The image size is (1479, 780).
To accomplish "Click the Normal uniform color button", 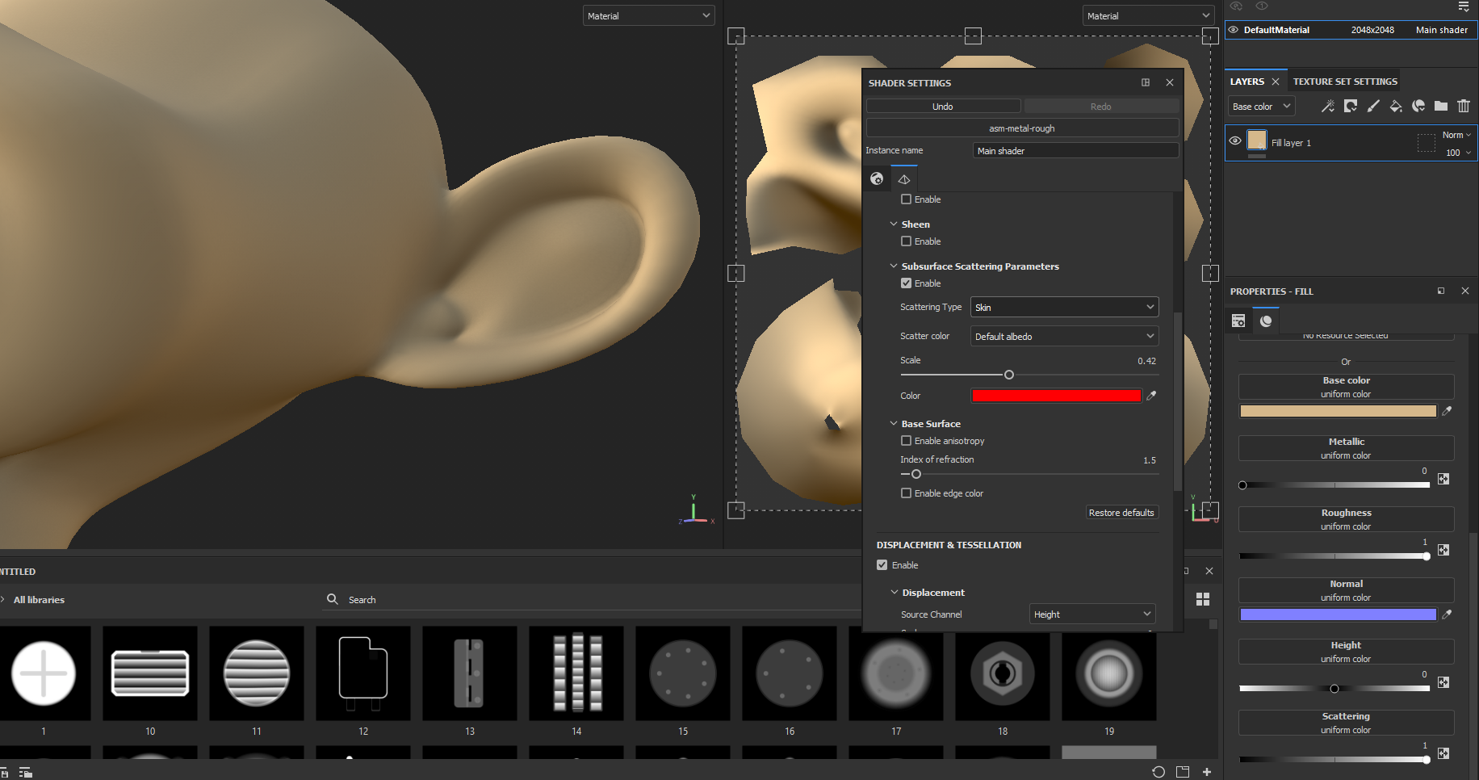I will [x=1347, y=590].
